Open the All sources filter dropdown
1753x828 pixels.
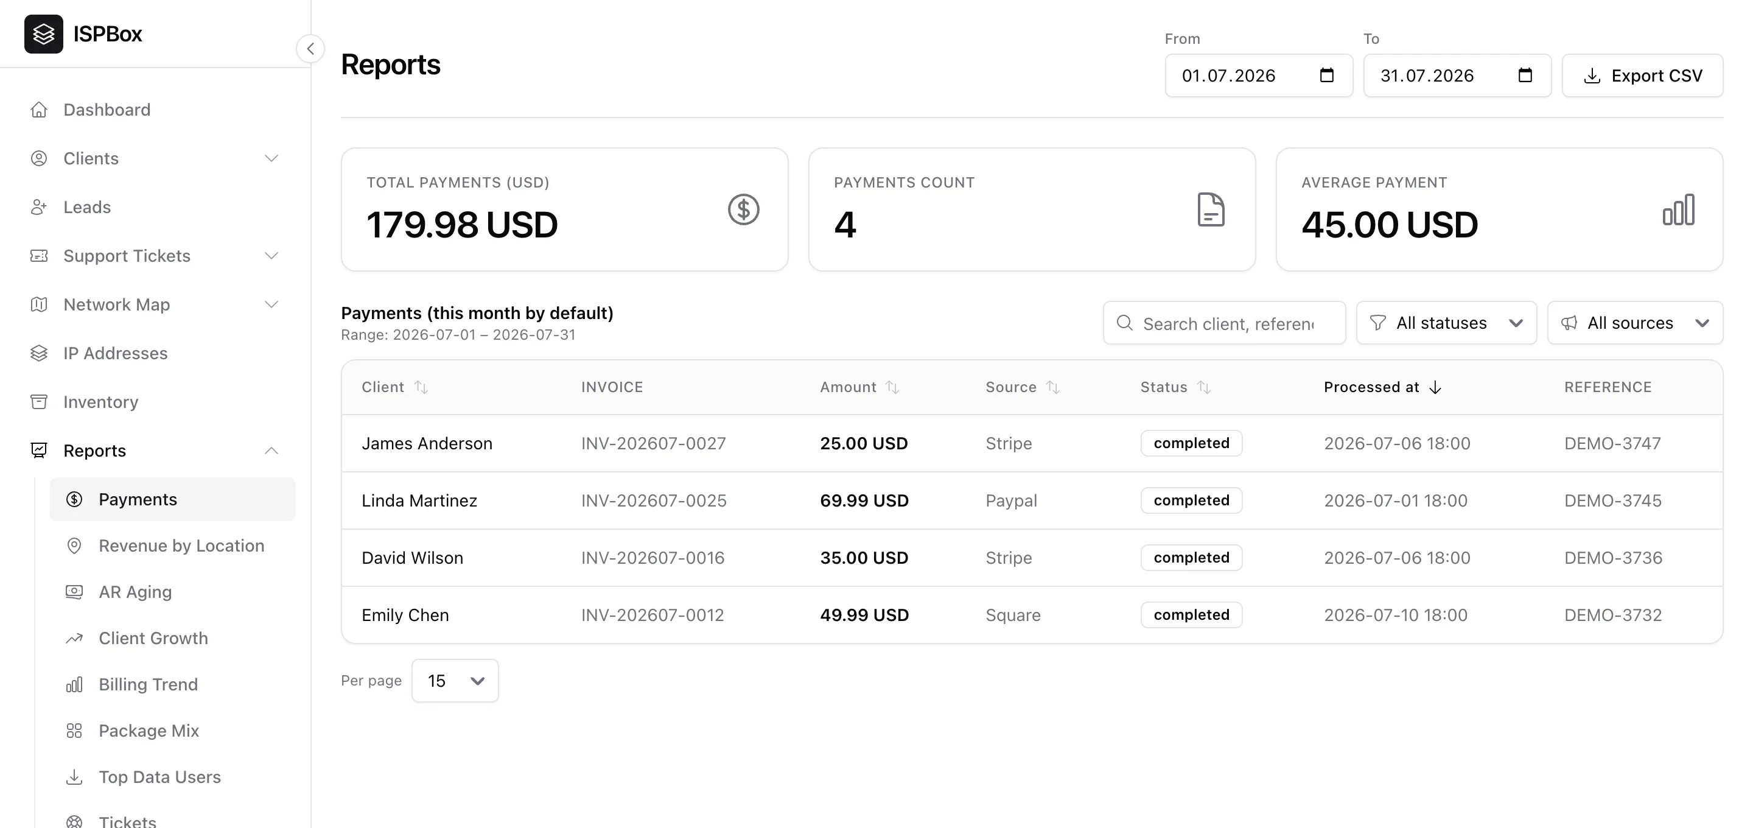tap(1636, 323)
